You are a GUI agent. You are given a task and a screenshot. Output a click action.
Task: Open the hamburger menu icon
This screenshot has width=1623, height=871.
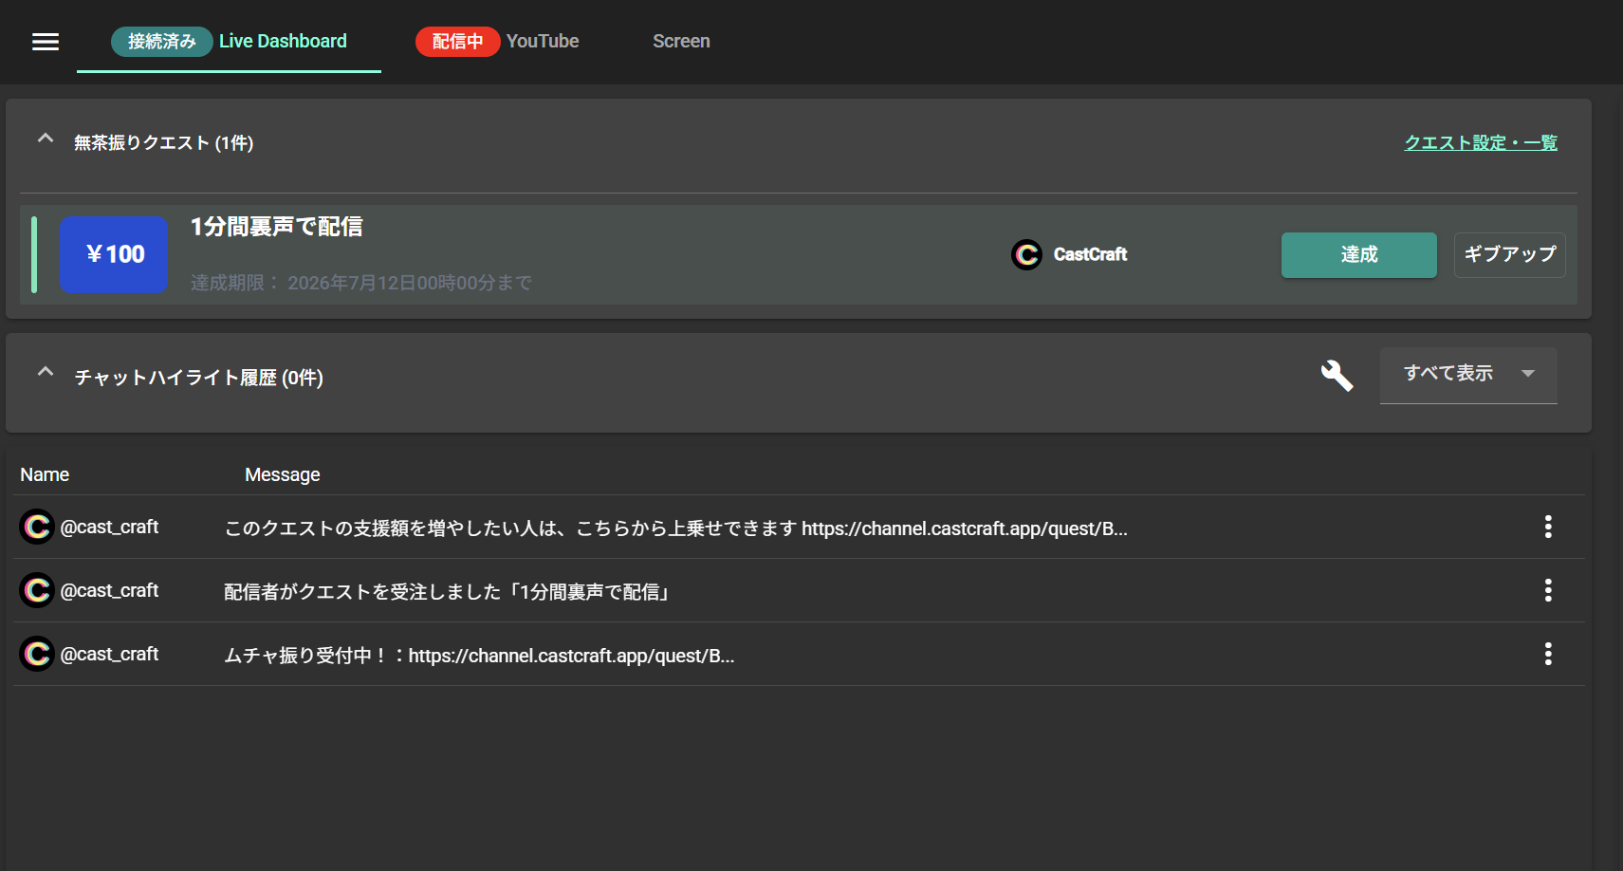point(46,42)
